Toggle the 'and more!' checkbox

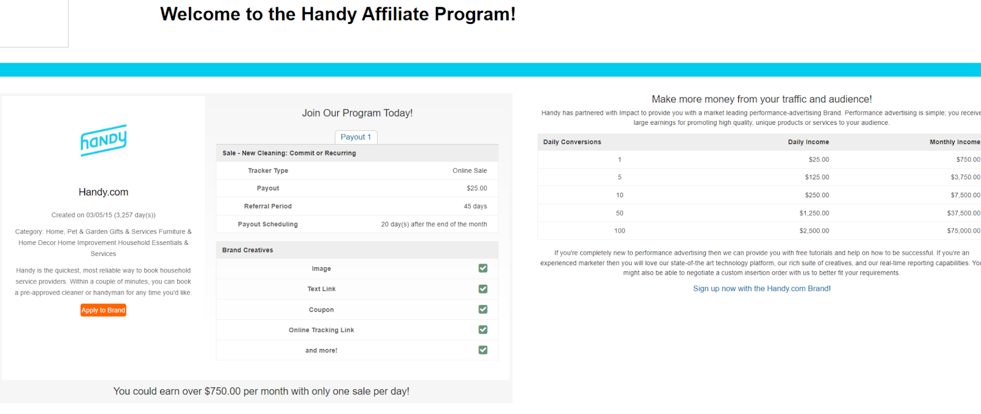point(483,350)
